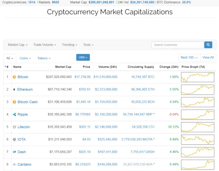Click Ripple volume $2,190,200,000
The height and width of the screenshot is (171, 219).
pyautogui.click(x=106, y=114)
